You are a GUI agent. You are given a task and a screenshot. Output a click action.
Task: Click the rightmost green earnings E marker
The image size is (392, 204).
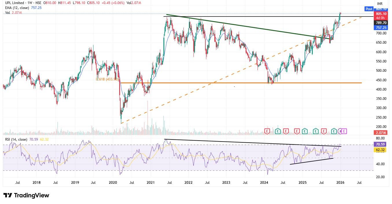[x=334, y=131]
